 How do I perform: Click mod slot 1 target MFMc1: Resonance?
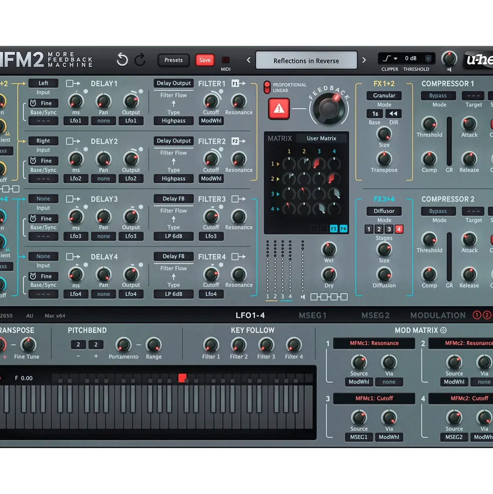pos(374,343)
